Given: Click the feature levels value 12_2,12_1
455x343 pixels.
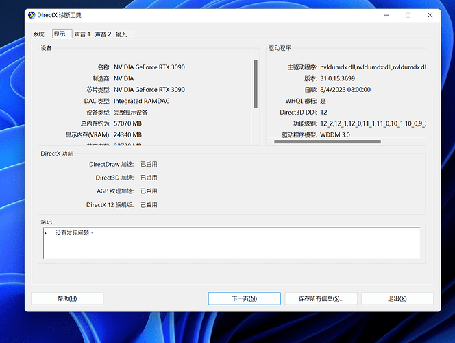Looking at the screenshot, I should pyautogui.click(x=373, y=123).
